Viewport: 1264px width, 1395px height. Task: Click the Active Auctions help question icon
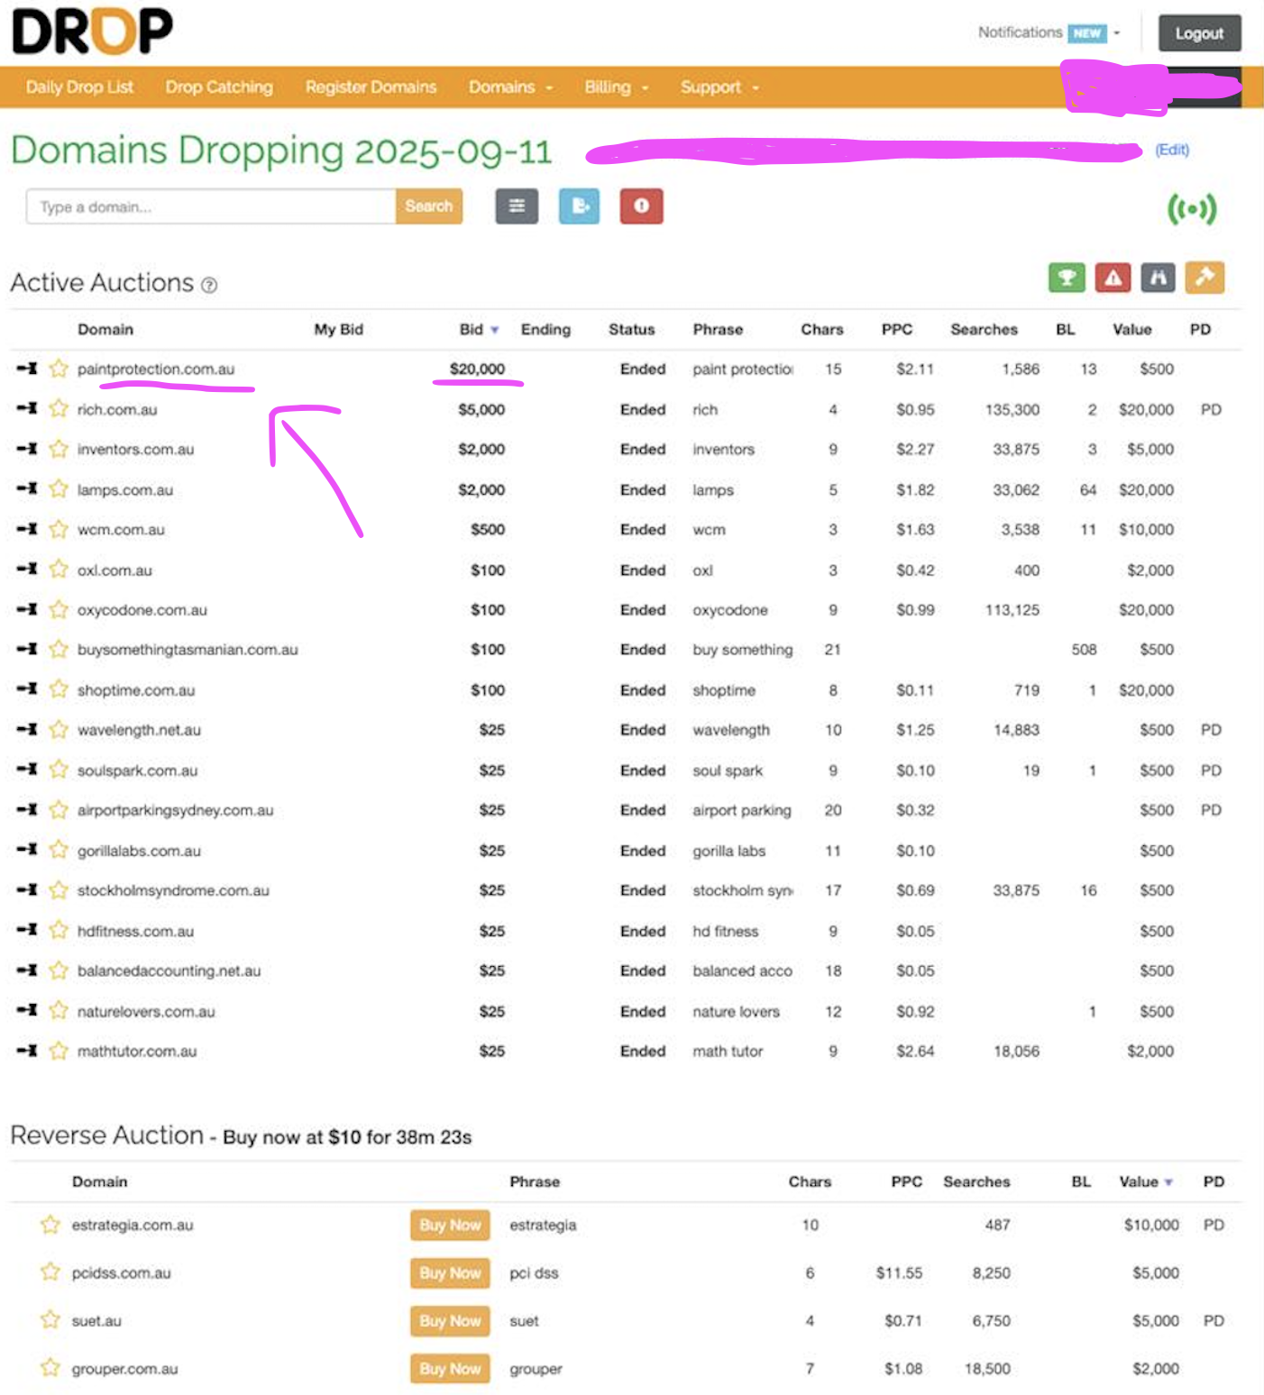(209, 286)
